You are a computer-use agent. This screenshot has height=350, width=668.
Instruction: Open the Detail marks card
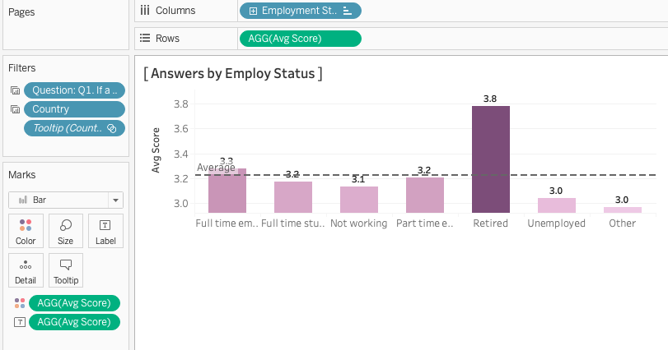tap(26, 270)
